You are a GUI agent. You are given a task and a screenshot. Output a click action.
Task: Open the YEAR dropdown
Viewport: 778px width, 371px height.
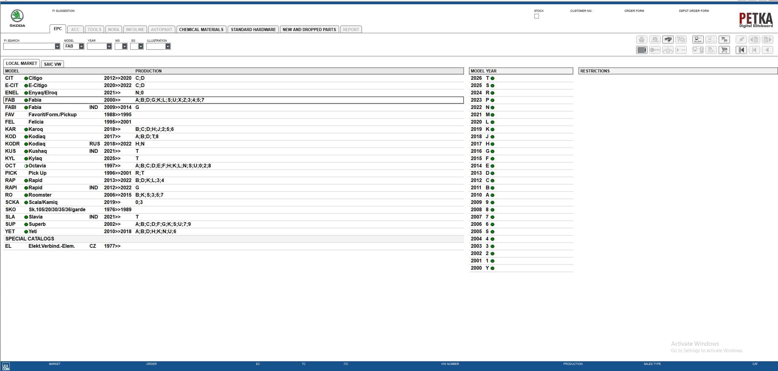[x=109, y=46]
